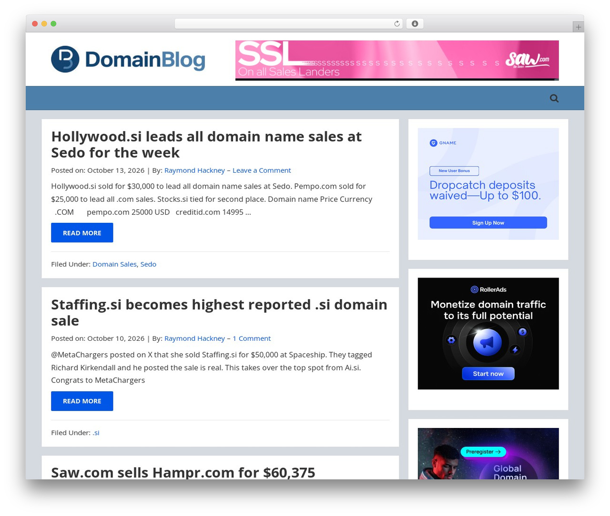Click 'Start now' in RollerAds ad

(488, 374)
